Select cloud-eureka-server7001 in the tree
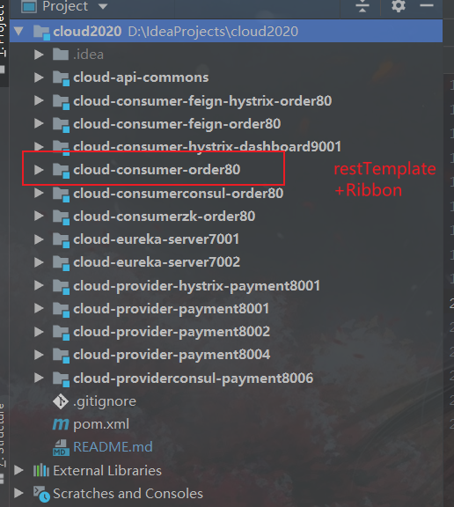454x507 pixels. (157, 239)
